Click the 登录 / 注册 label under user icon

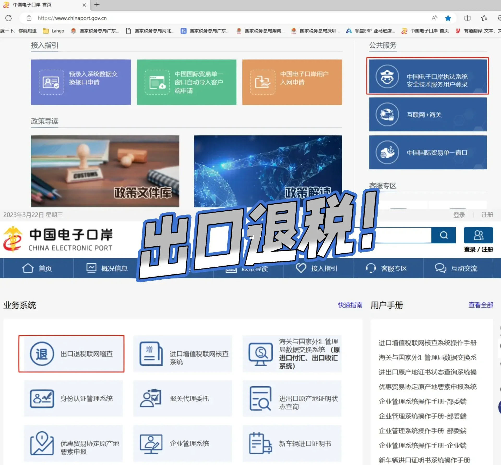[478, 250]
